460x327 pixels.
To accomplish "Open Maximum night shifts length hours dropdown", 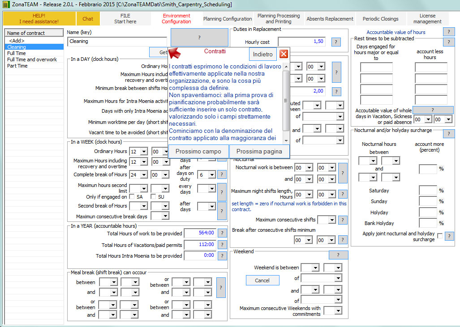I will 309,194.
